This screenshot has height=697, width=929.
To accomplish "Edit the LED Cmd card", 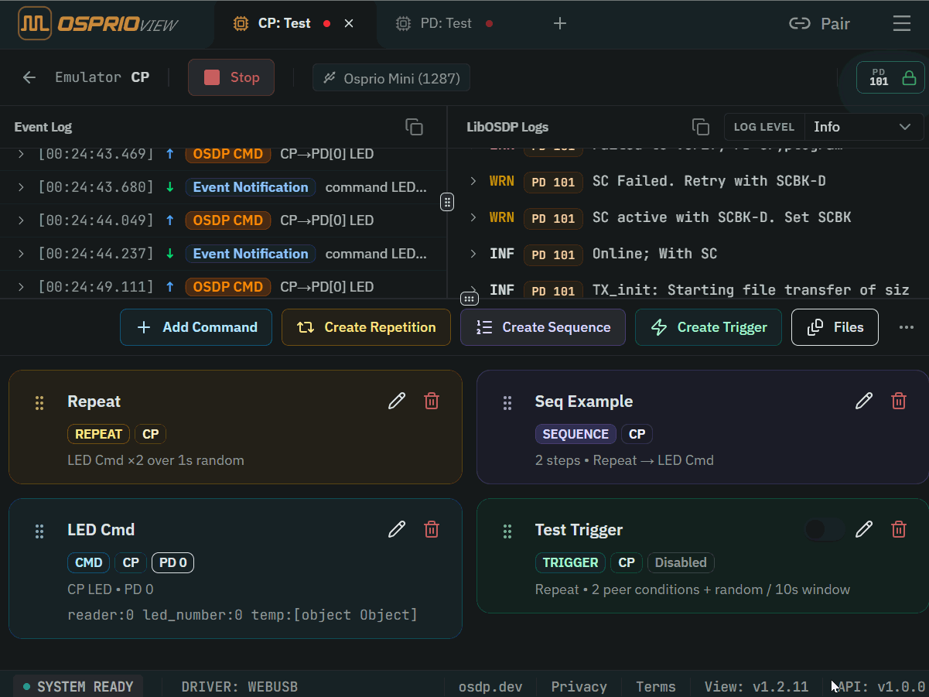I will coord(397,529).
